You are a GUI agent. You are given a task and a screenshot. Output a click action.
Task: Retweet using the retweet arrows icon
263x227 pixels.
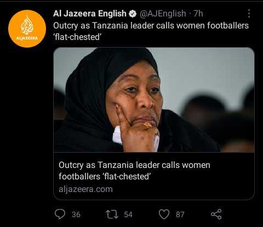(112, 214)
